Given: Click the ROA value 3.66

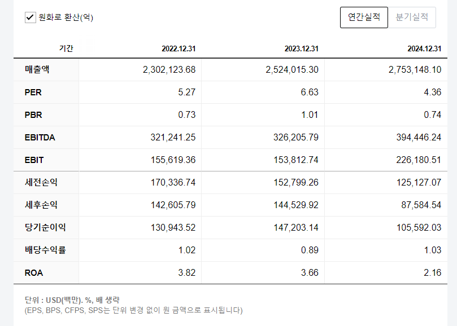Looking at the screenshot, I should click(310, 273).
